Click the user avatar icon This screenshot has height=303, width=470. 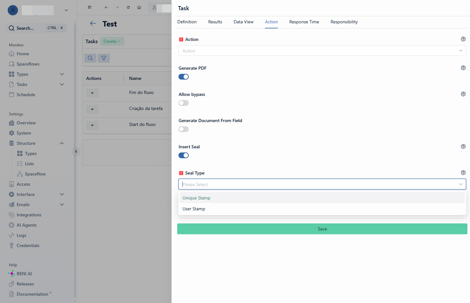(13, 10)
